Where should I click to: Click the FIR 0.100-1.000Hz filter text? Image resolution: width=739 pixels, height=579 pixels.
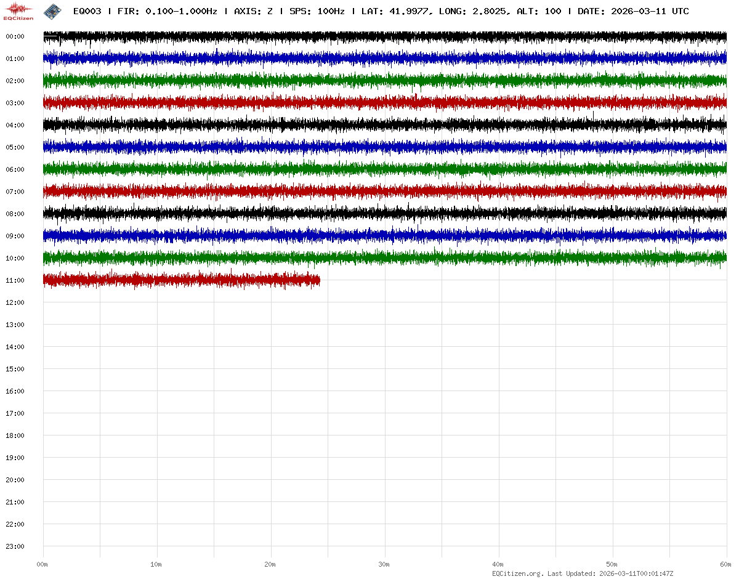[167, 11]
